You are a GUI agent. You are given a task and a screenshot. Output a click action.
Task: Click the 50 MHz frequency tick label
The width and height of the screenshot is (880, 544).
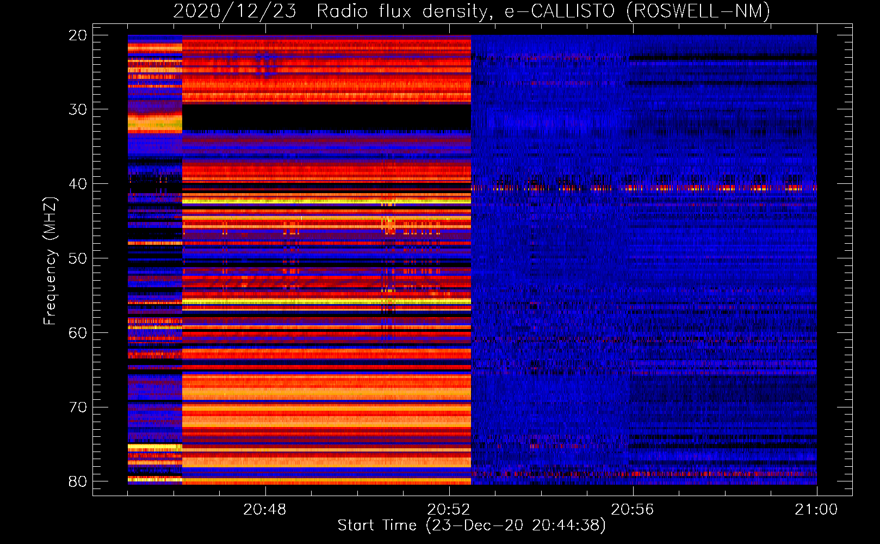pos(78,258)
